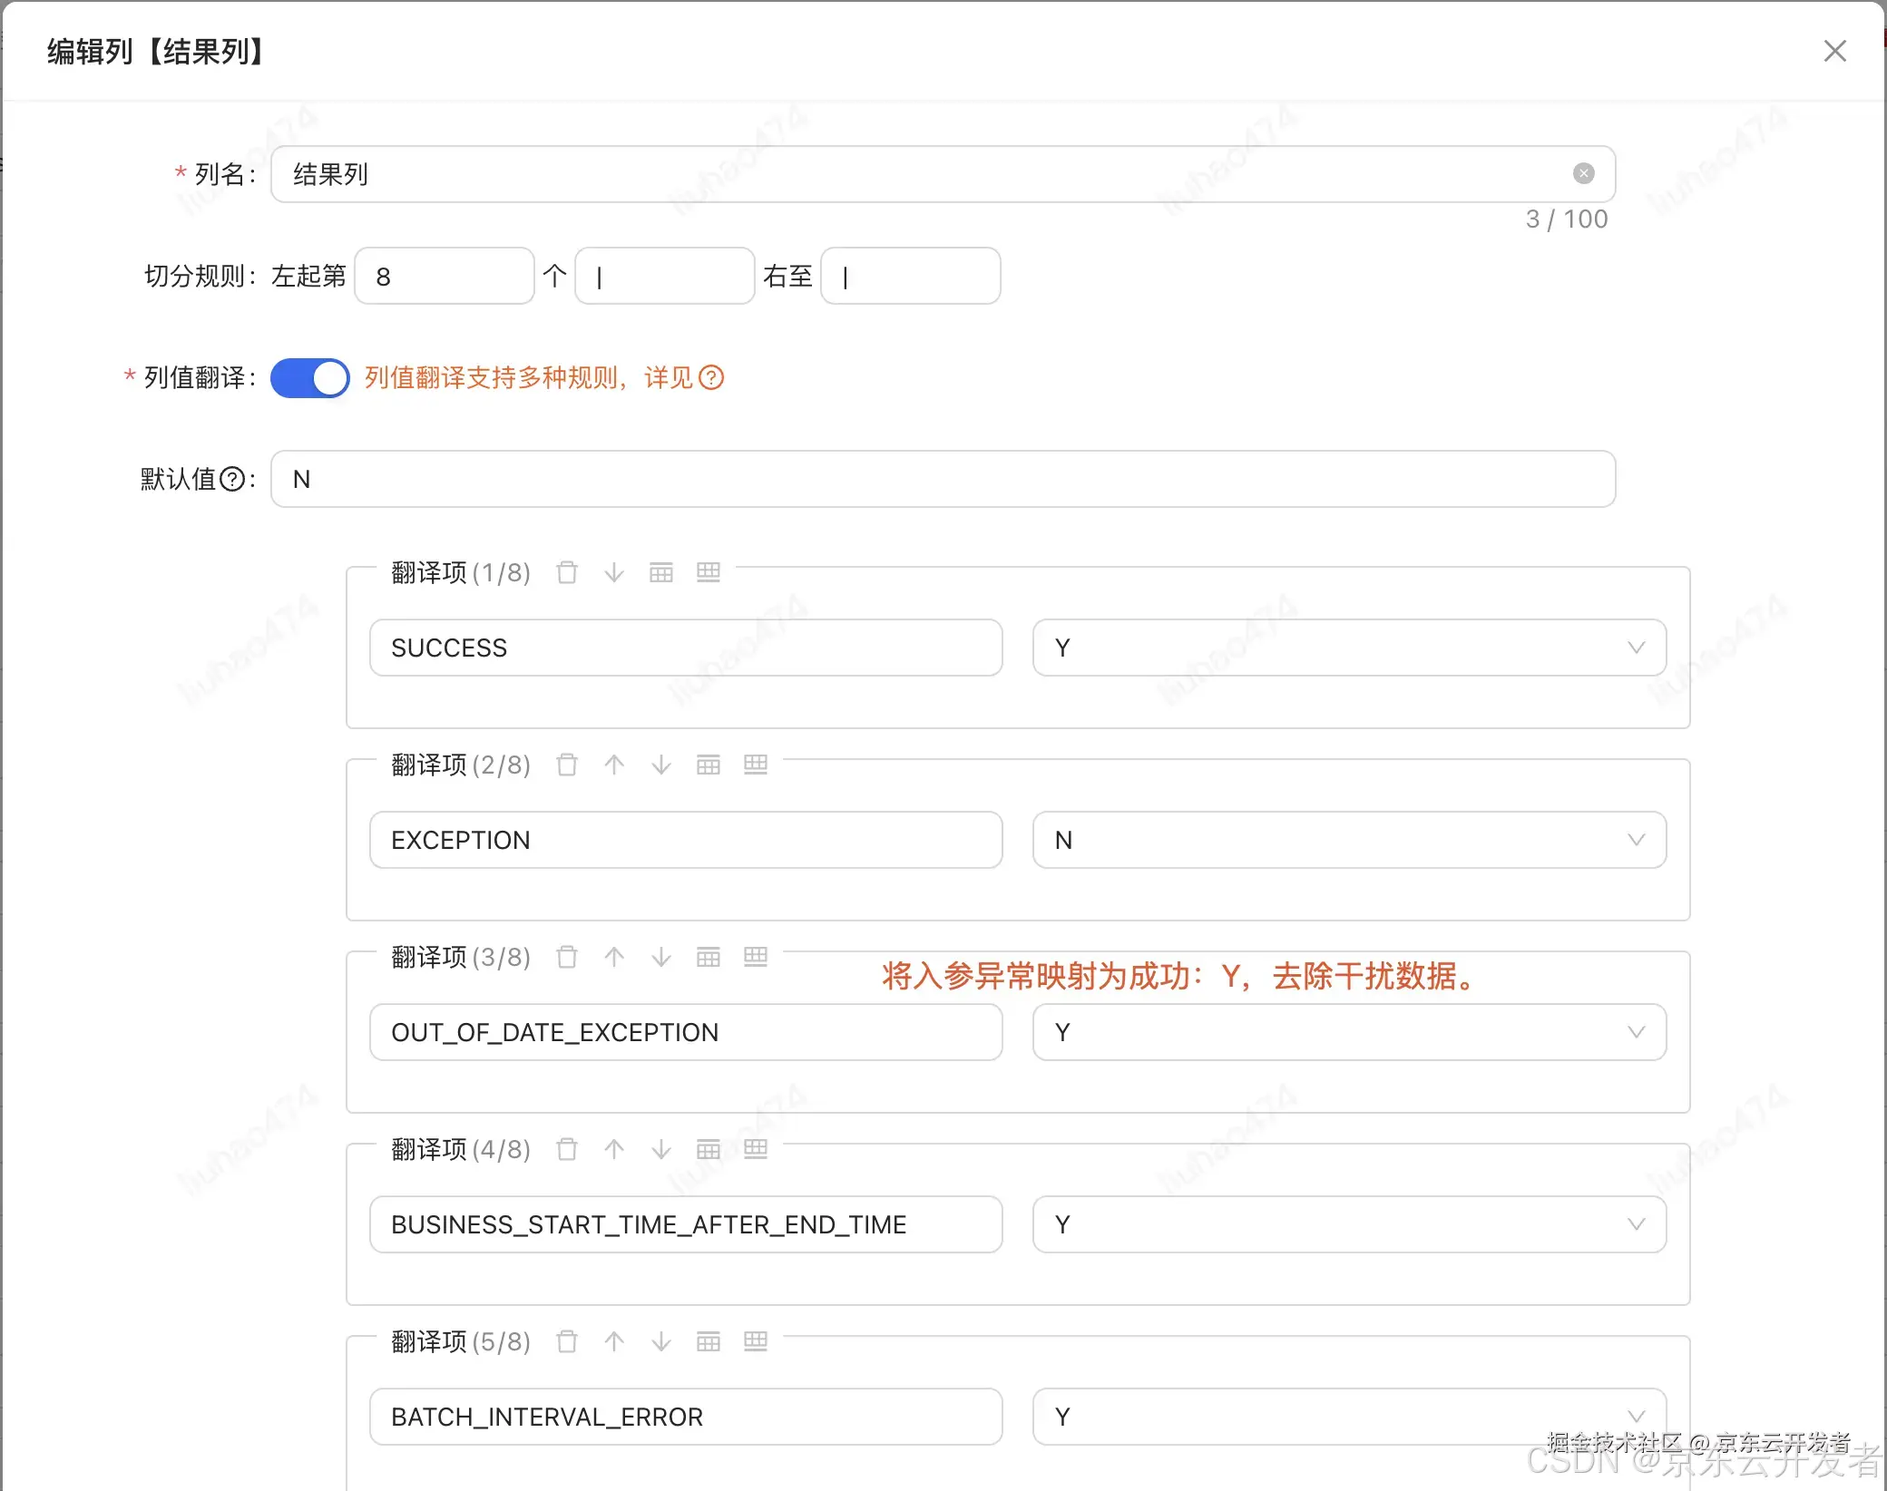The image size is (1887, 1491).
Task: Move translation item 5/8 down
Action: pos(661,1341)
